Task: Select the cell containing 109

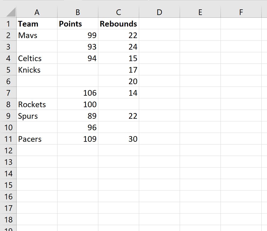Action: click(78, 139)
